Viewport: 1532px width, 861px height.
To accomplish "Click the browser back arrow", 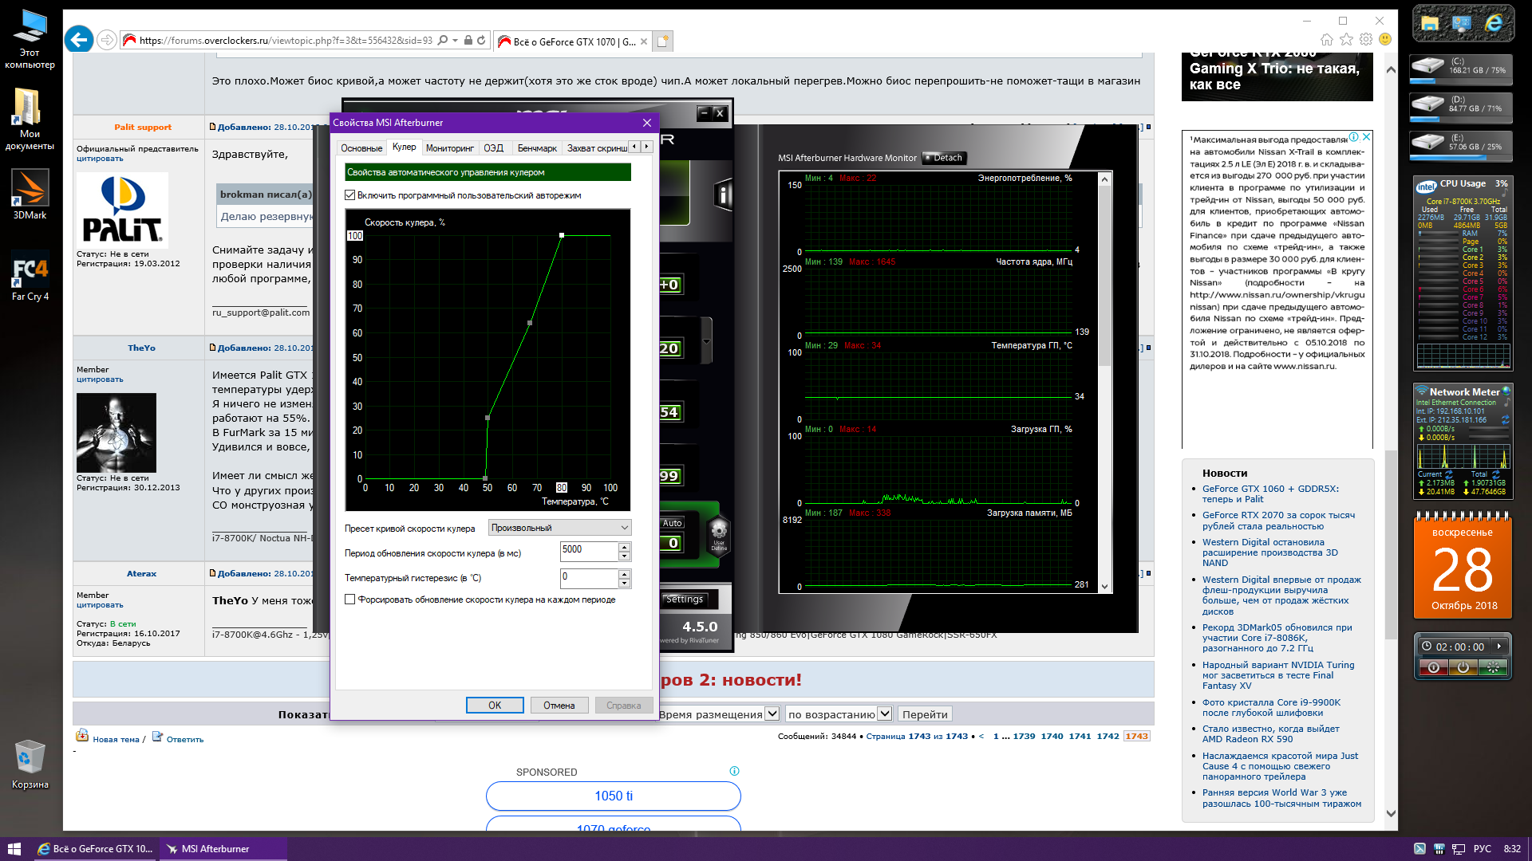I will (x=78, y=39).
